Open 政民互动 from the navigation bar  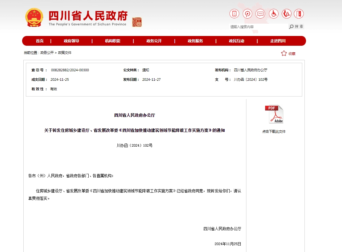pos(237,41)
